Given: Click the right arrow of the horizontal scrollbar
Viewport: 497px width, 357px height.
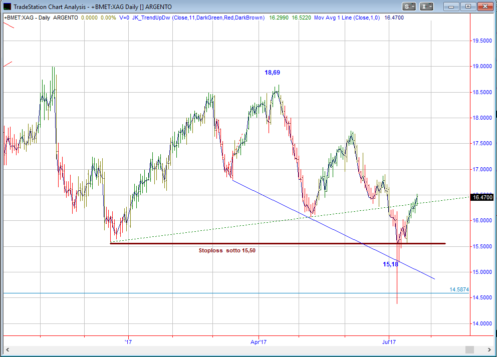Looking at the screenshot, I should tap(489, 349).
